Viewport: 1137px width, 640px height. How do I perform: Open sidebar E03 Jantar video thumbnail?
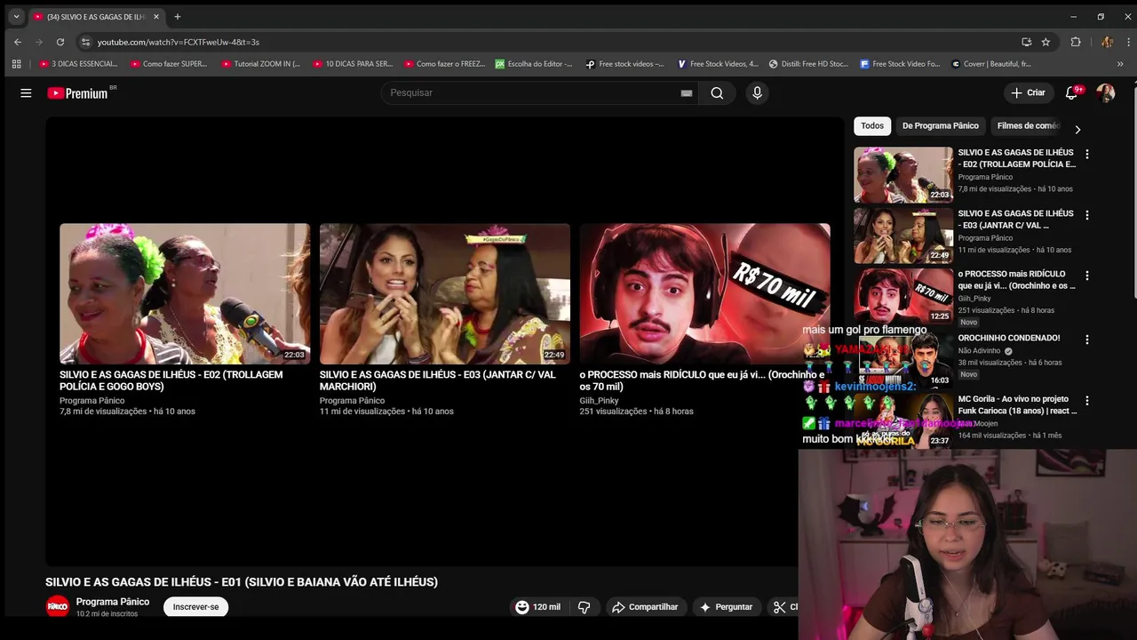903,236
